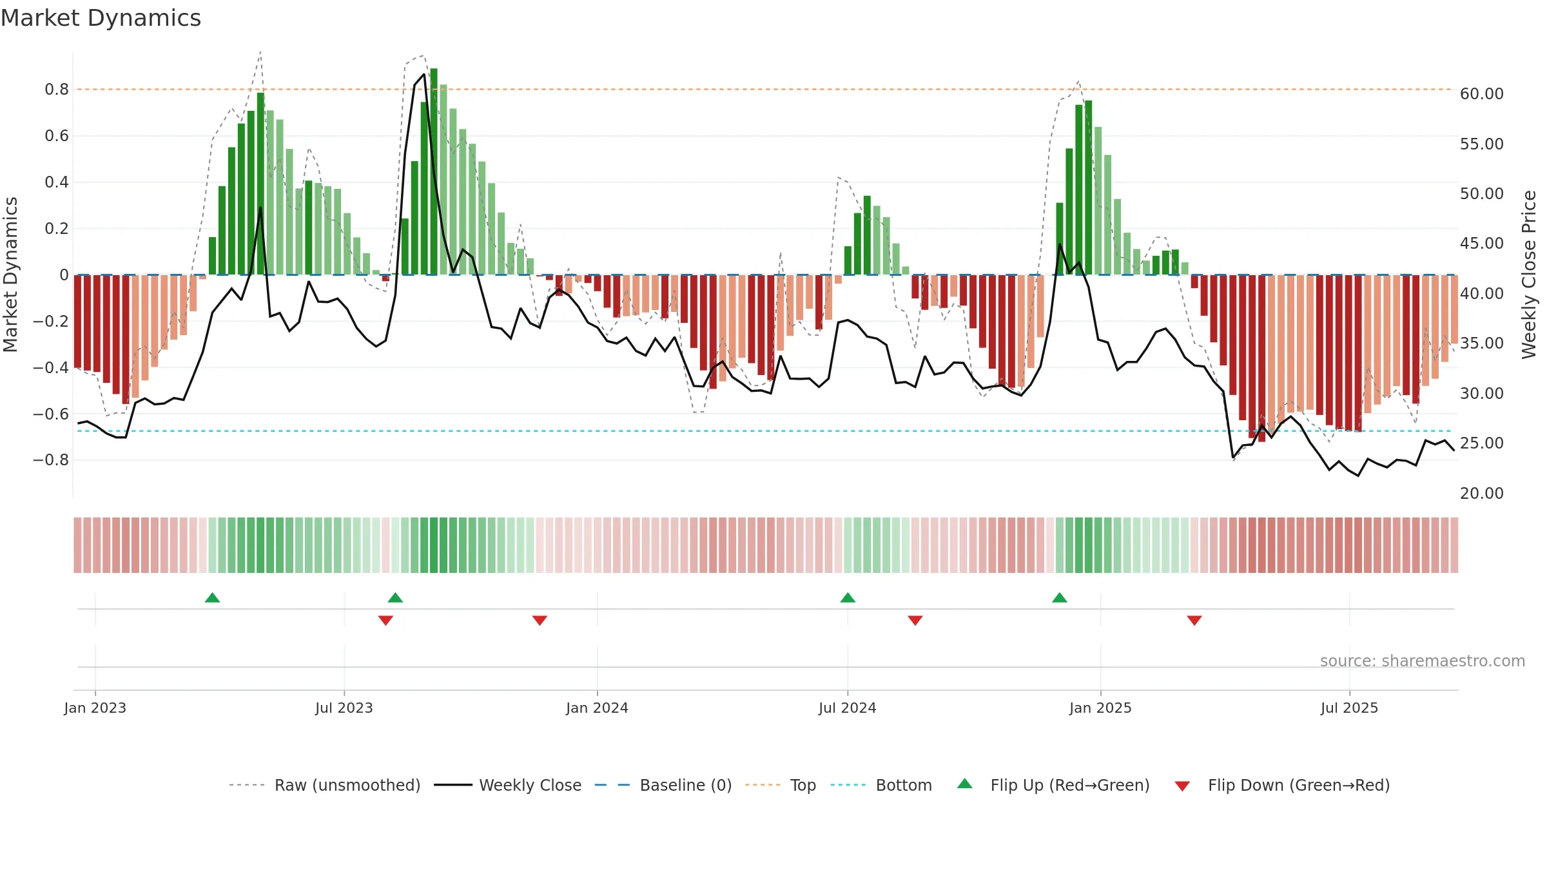Toggle the Flip Down (Green→Red) legend entry

point(1282,785)
